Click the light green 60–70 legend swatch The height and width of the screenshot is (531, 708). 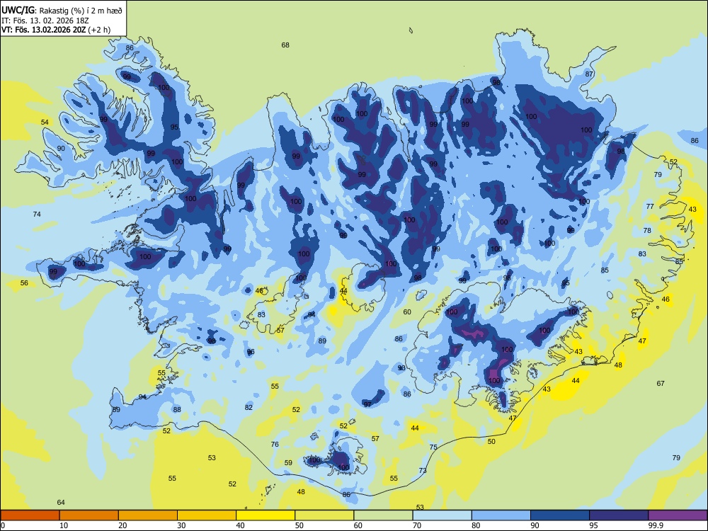point(383,515)
